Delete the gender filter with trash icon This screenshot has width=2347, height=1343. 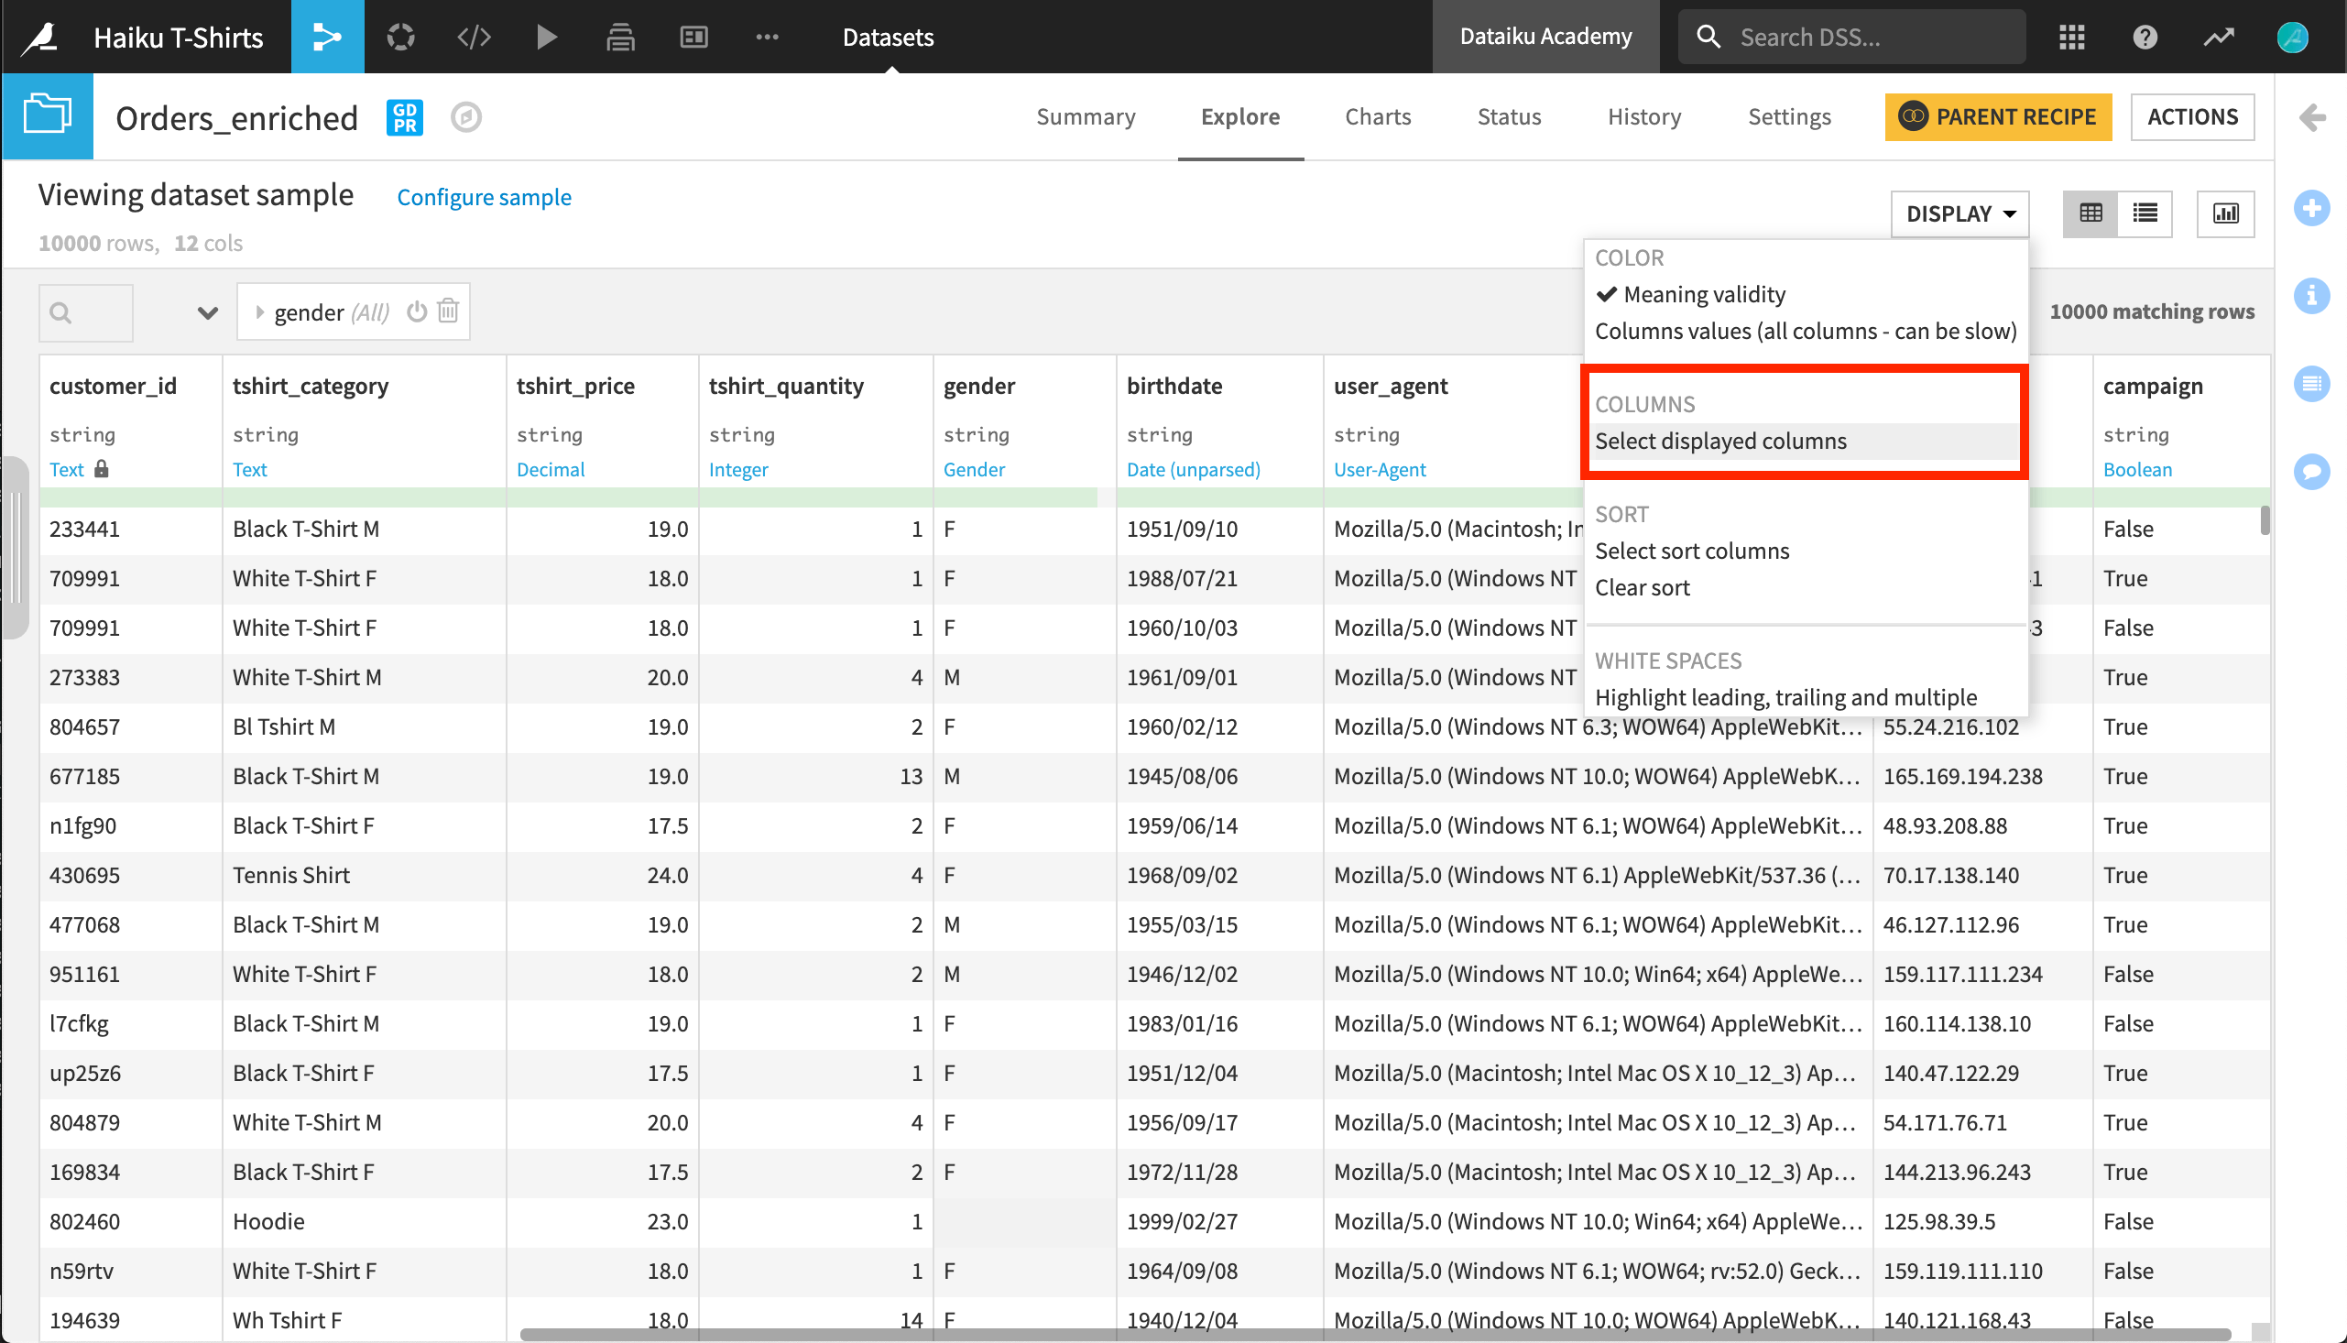tap(448, 311)
